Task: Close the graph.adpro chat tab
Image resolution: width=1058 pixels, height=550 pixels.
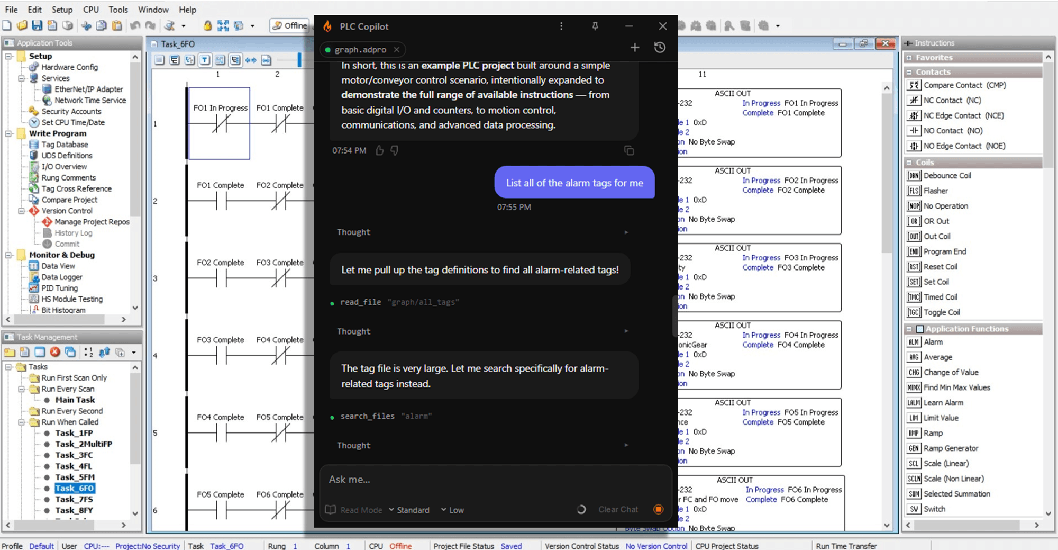Action: pyautogui.click(x=396, y=50)
